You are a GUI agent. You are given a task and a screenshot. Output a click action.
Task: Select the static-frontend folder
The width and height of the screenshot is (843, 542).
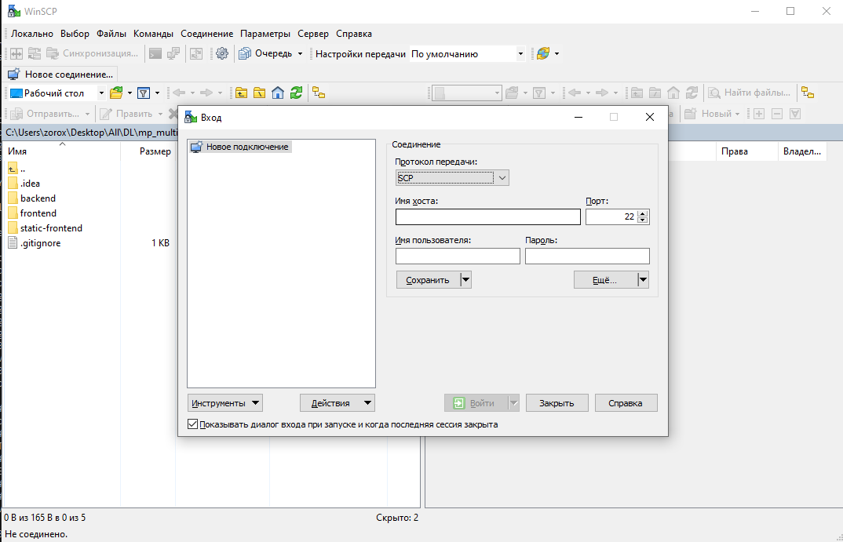tap(51, 228)
